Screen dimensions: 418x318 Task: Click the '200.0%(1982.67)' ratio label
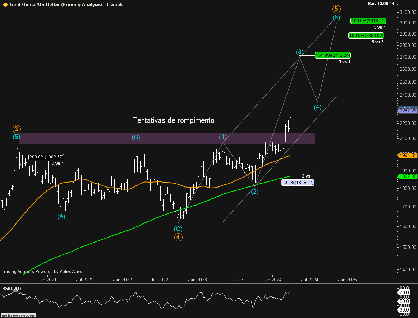46,157
